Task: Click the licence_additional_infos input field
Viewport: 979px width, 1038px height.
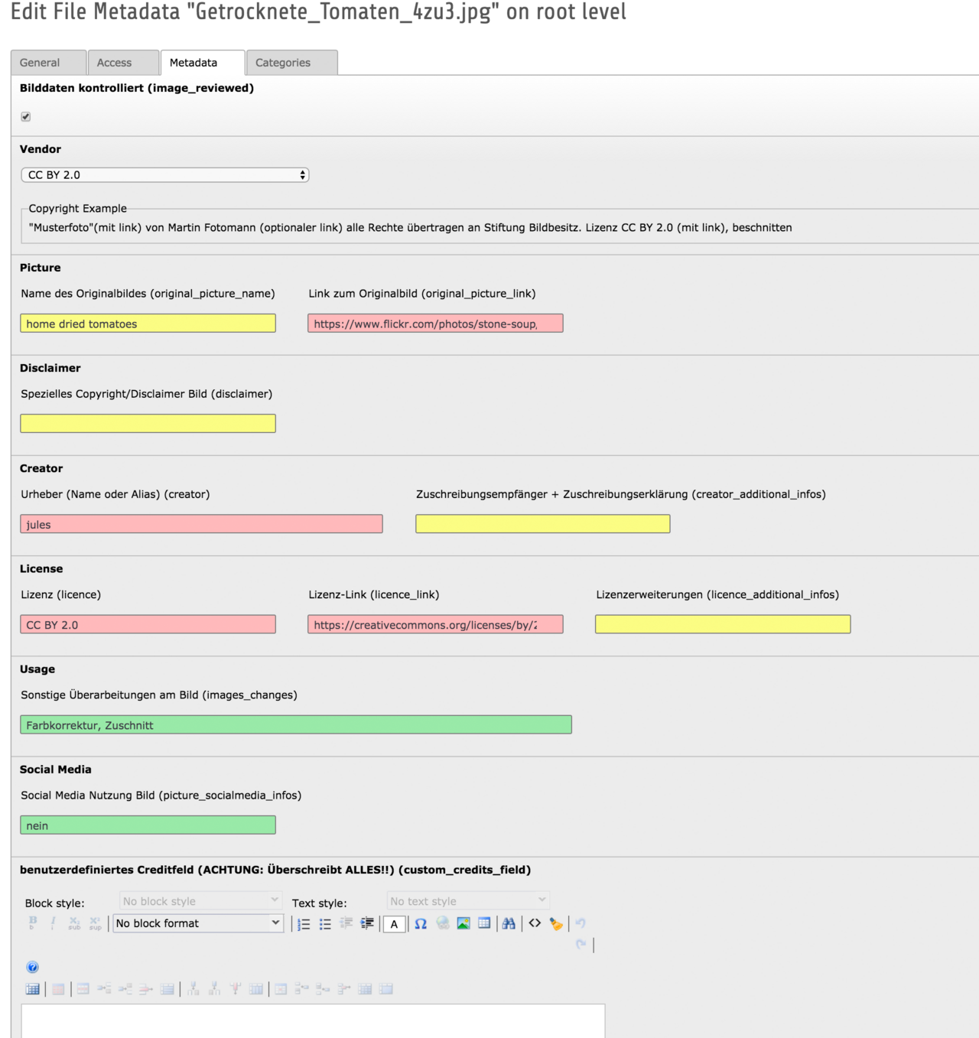Action: tap(723, 624)
